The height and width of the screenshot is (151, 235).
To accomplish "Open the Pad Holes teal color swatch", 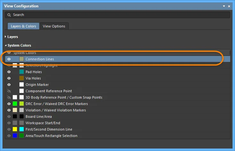I will 22,72.
